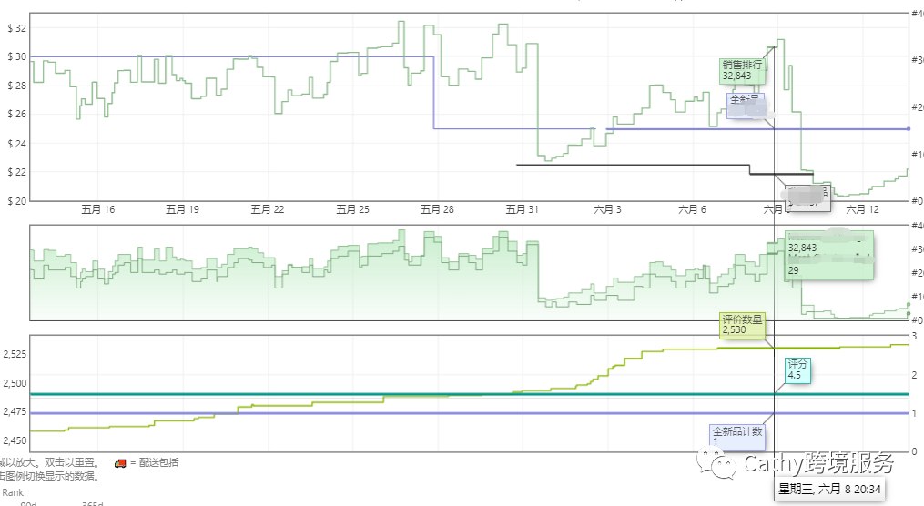Click the 五月 16 date label
The width and height of the screenshot is (924, 506).
pyautogui.click(x=97, y=209)
